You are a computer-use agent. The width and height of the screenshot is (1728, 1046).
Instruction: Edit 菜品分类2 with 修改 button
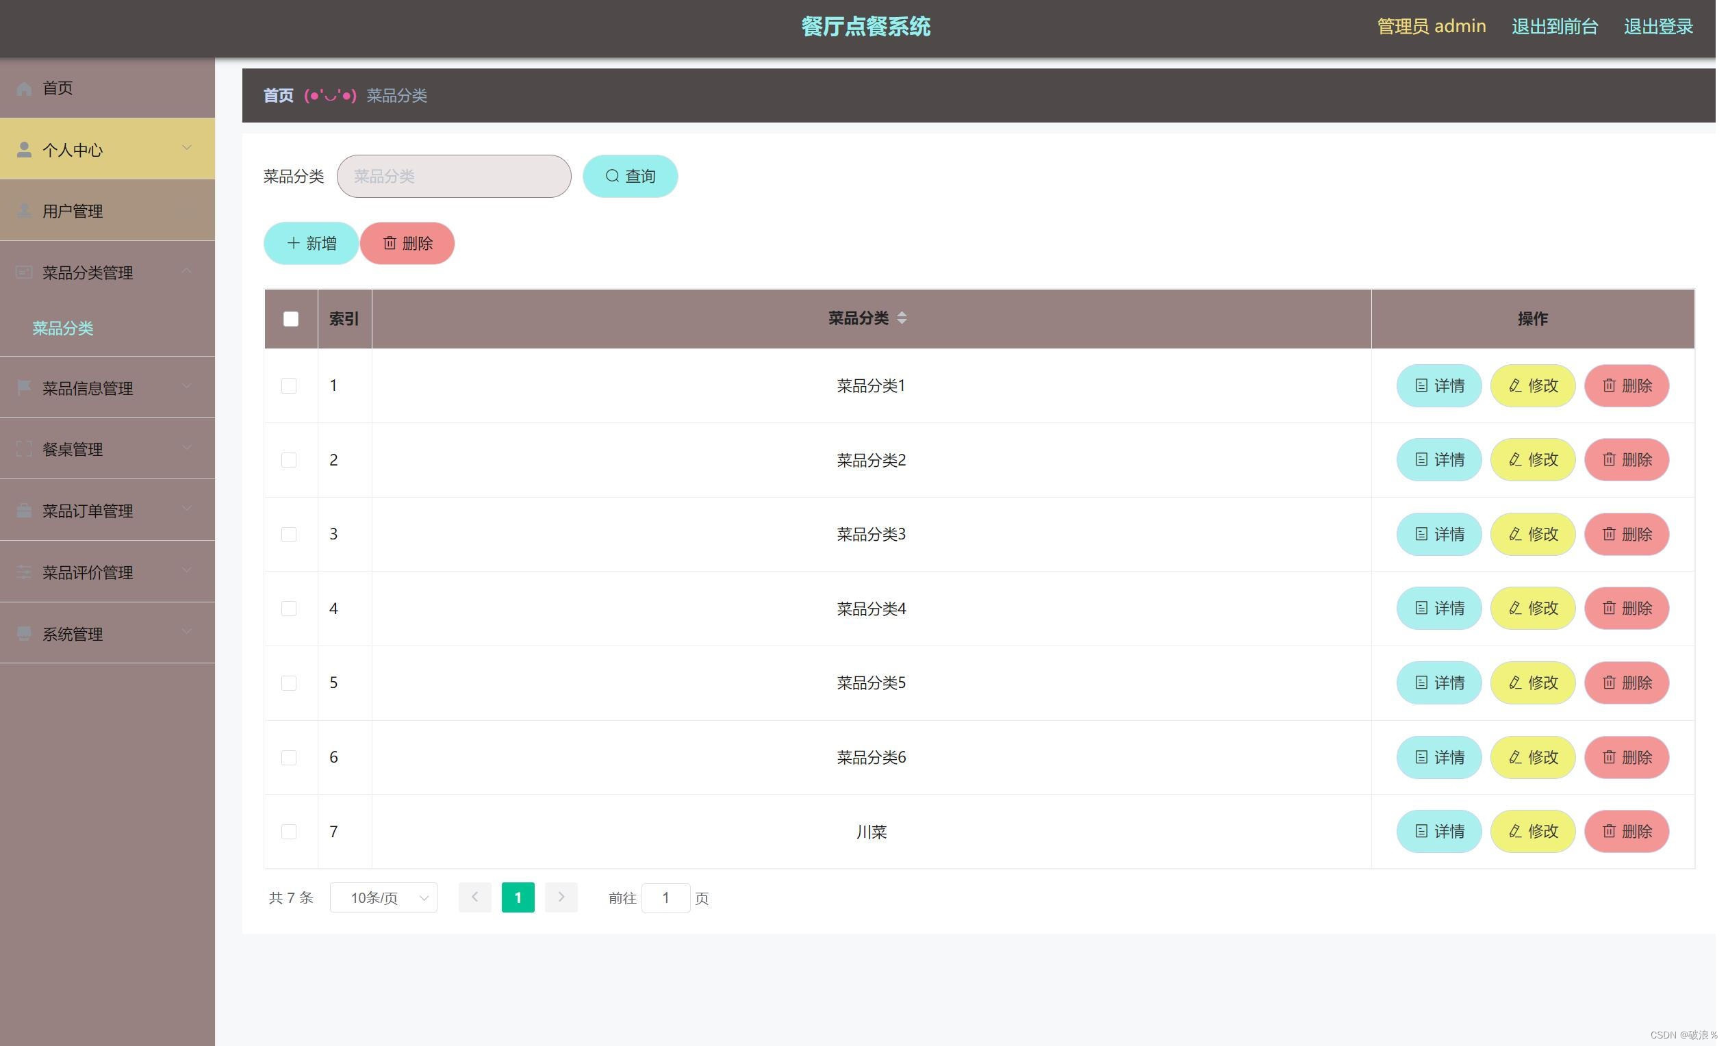[1533, 460]
